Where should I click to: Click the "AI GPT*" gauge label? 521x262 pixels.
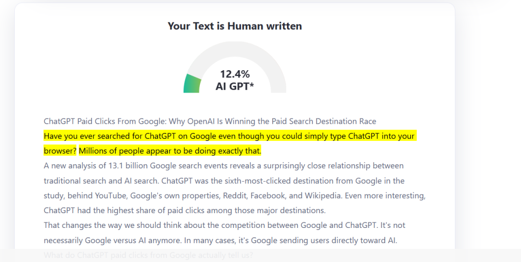[235, 86]
